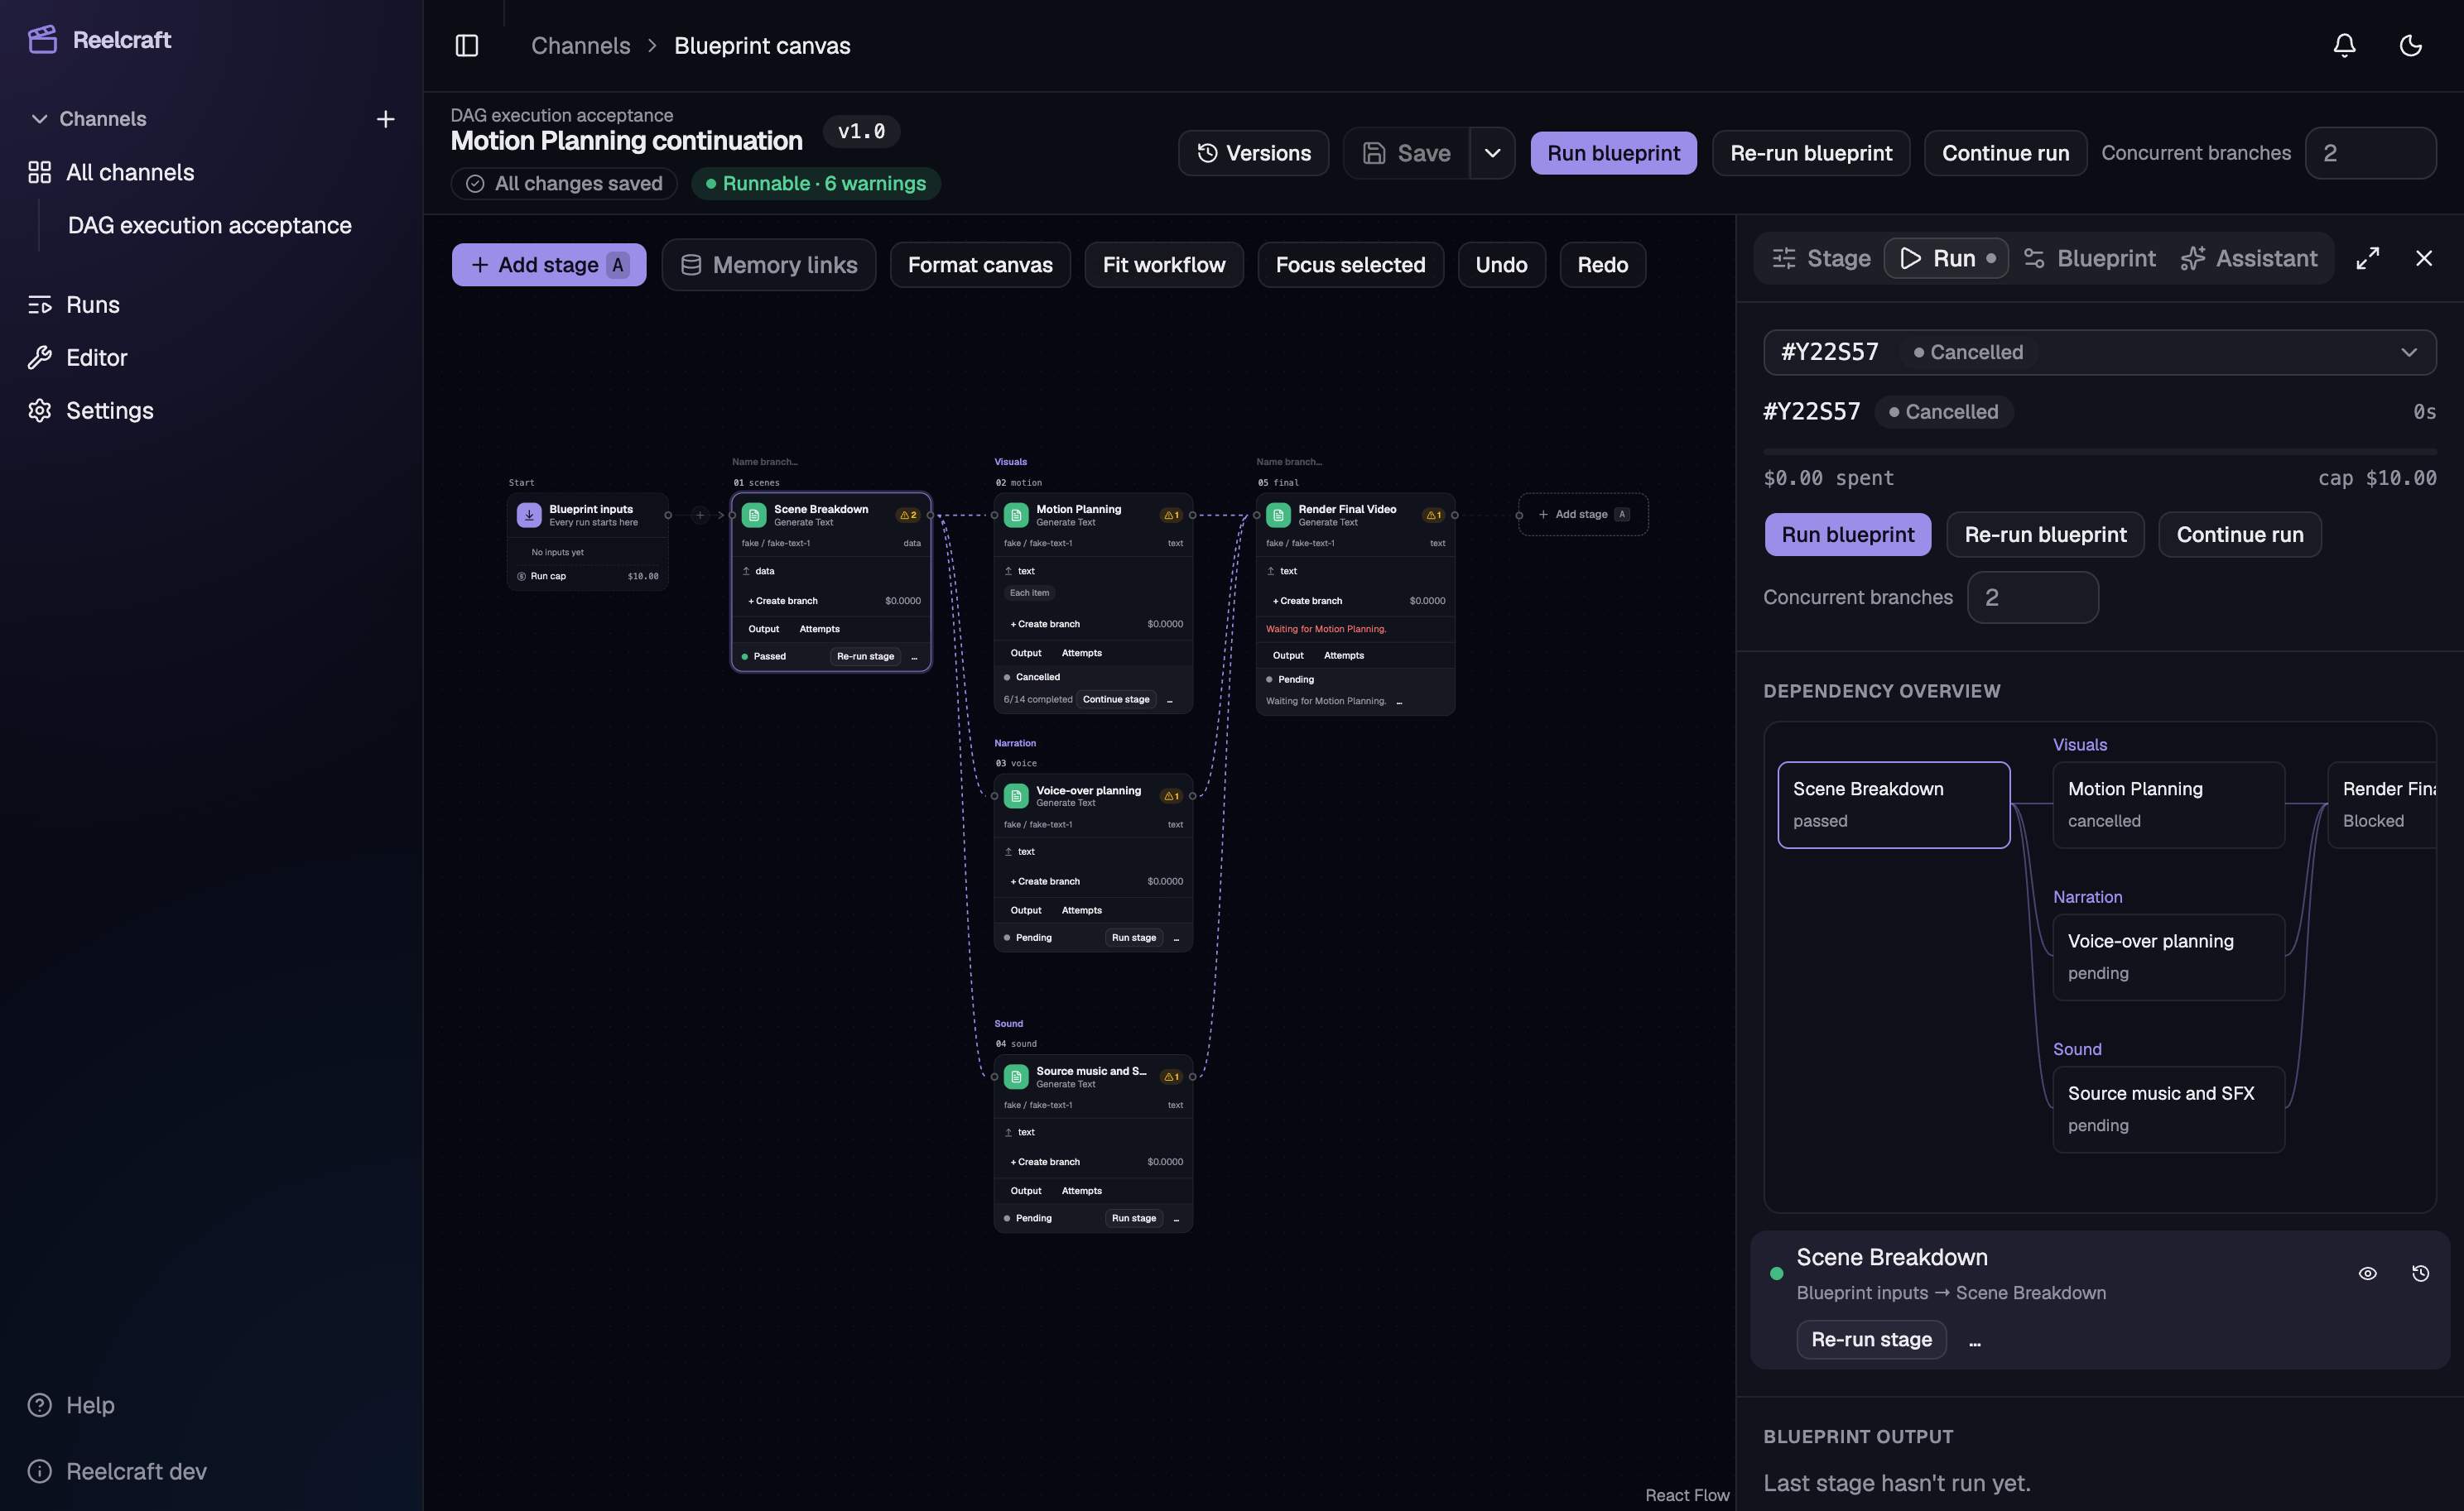The image size is (2464, 1511).
Task: Add a new channel with plus icon
Action: point(385,119)
